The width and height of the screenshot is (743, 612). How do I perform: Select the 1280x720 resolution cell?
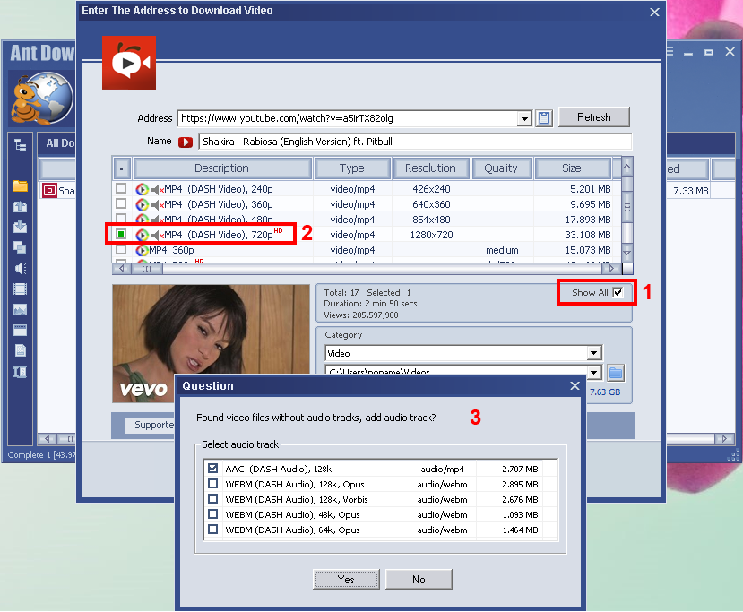(x=432, y=235)
